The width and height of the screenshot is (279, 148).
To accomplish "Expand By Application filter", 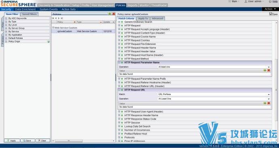I will 6,35.
